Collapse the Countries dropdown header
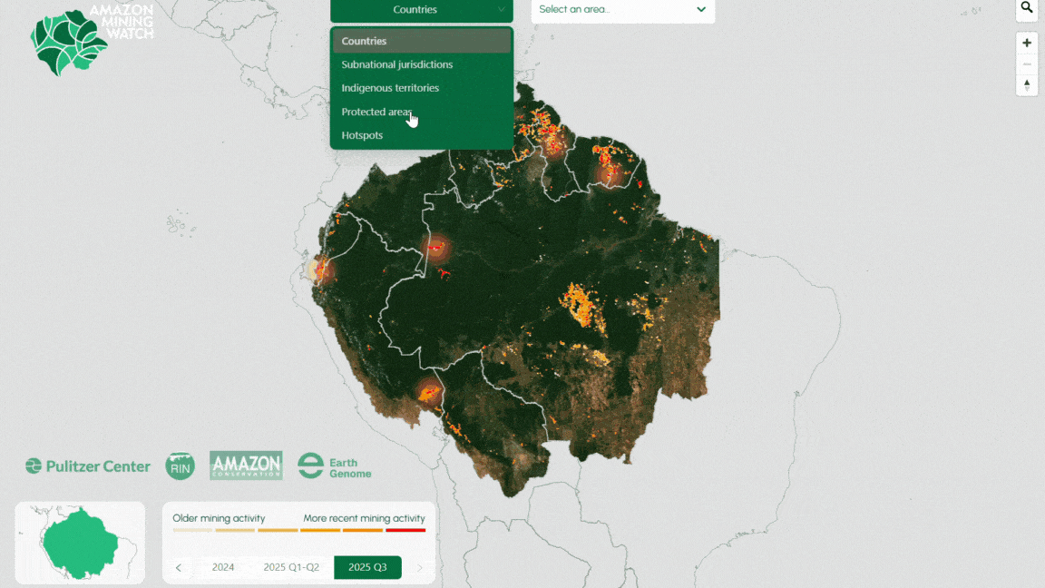 (421, 10)
